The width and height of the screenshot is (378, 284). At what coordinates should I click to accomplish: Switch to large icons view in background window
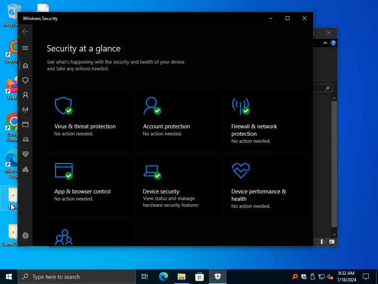pos(332,242)
